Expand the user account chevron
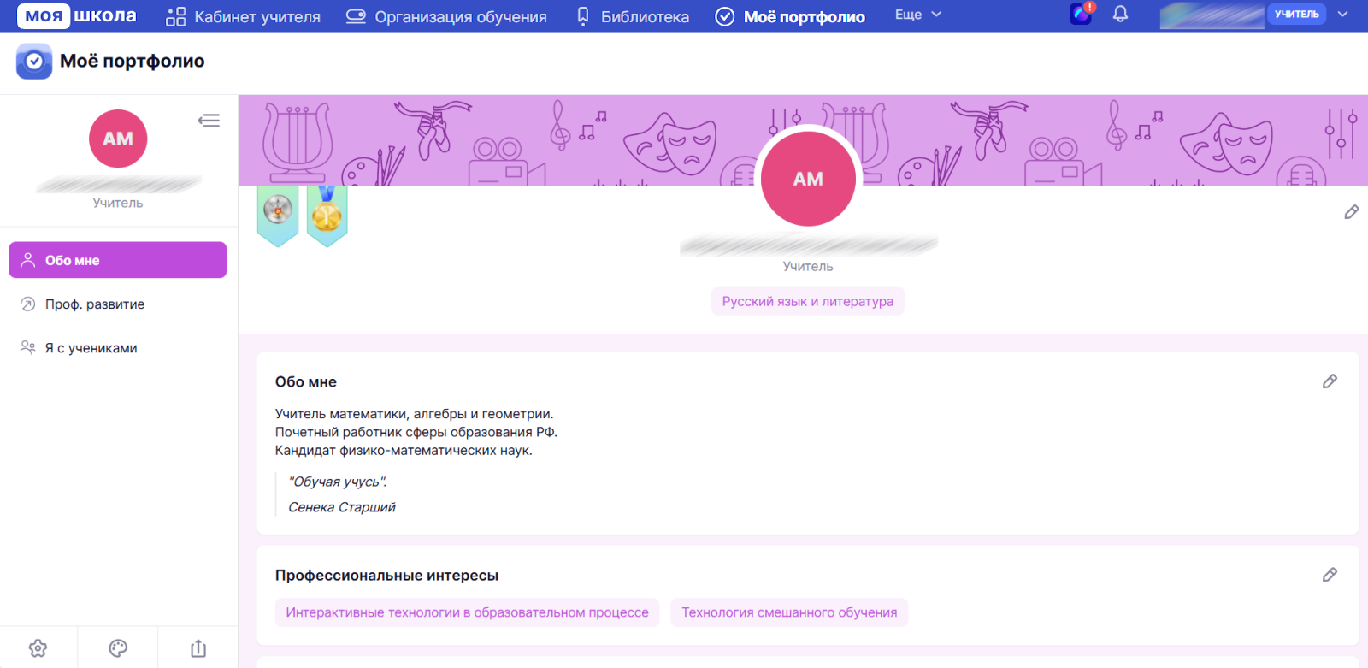 point(1342,15)
